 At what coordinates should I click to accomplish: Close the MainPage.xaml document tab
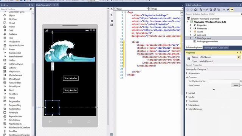[57, 5]
